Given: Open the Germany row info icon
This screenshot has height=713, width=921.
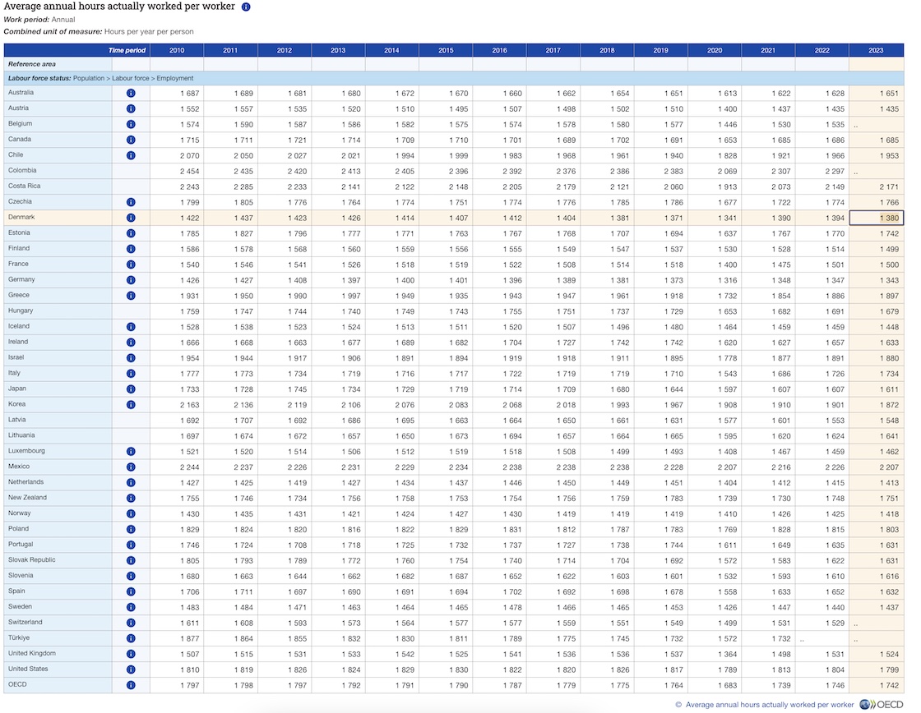Looking at the screenshot, I should [x=131, y=280].
